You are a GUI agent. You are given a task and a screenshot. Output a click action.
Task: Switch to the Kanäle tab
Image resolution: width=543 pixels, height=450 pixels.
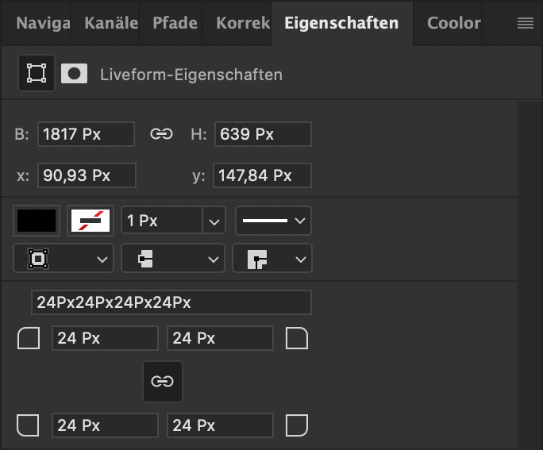[x=111, y=23]
